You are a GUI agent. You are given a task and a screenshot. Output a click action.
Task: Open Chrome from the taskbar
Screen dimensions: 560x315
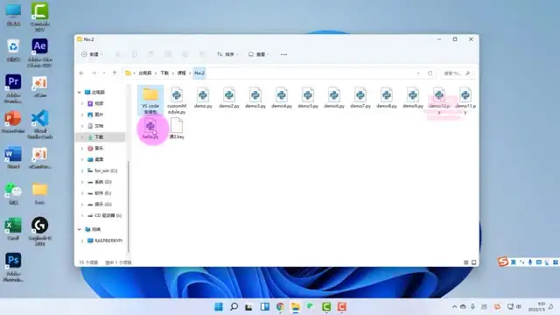[x=280, y=306]
